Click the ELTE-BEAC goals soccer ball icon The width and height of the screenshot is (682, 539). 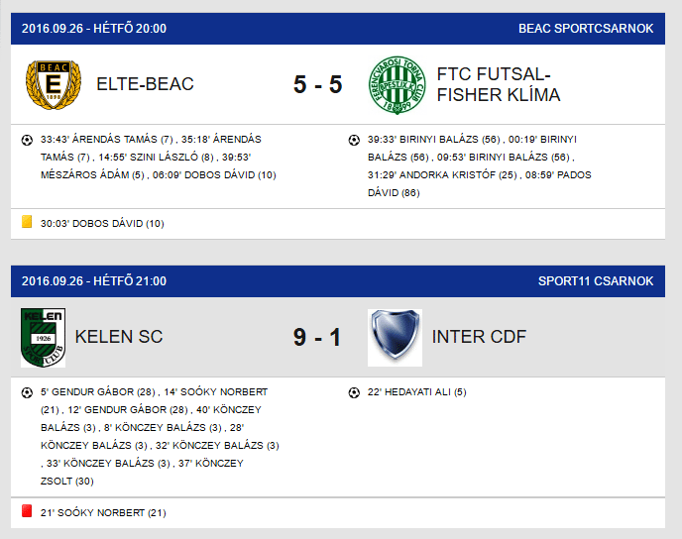(27, 140)
